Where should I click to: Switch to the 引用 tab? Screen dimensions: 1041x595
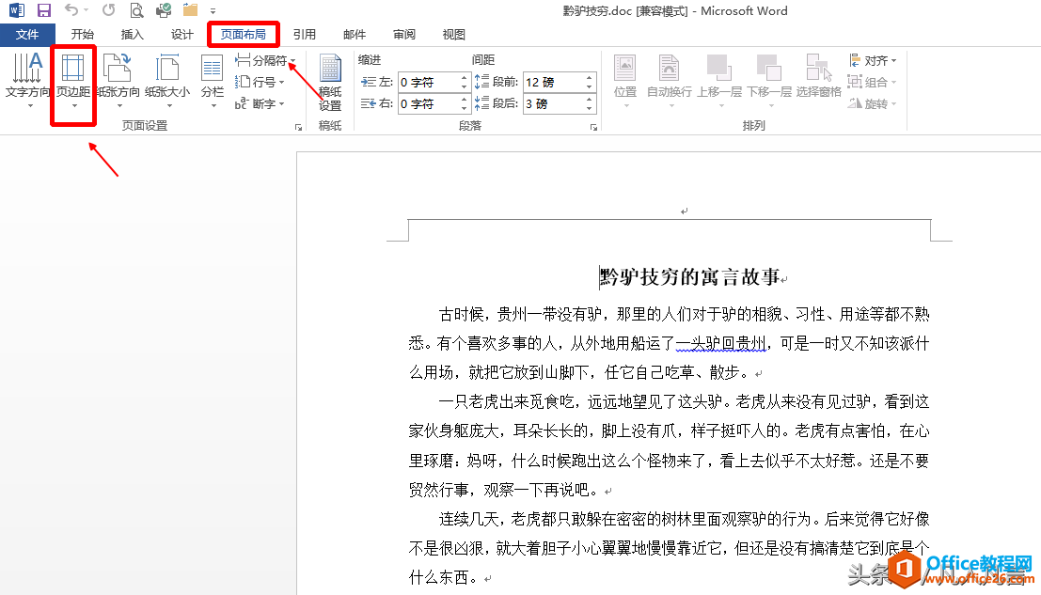coord(304,35)
